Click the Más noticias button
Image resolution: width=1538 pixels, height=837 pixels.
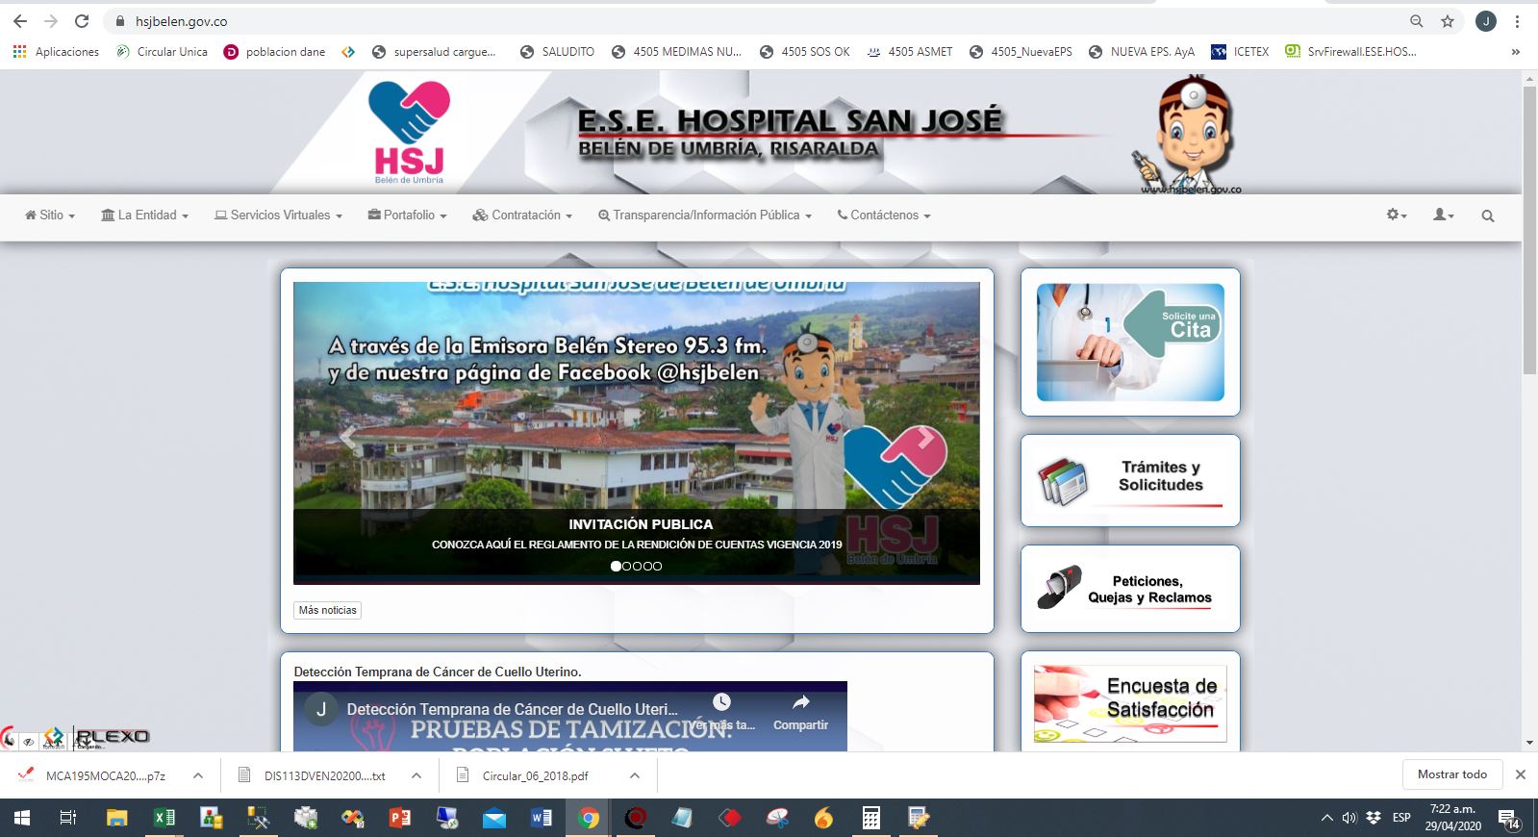[x=327, y=610]
